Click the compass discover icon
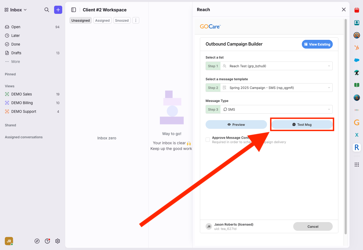 tap(37, 241)
